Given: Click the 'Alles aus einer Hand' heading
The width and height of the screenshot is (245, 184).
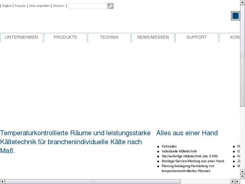Looking at the screenshot, I should 187,133.
